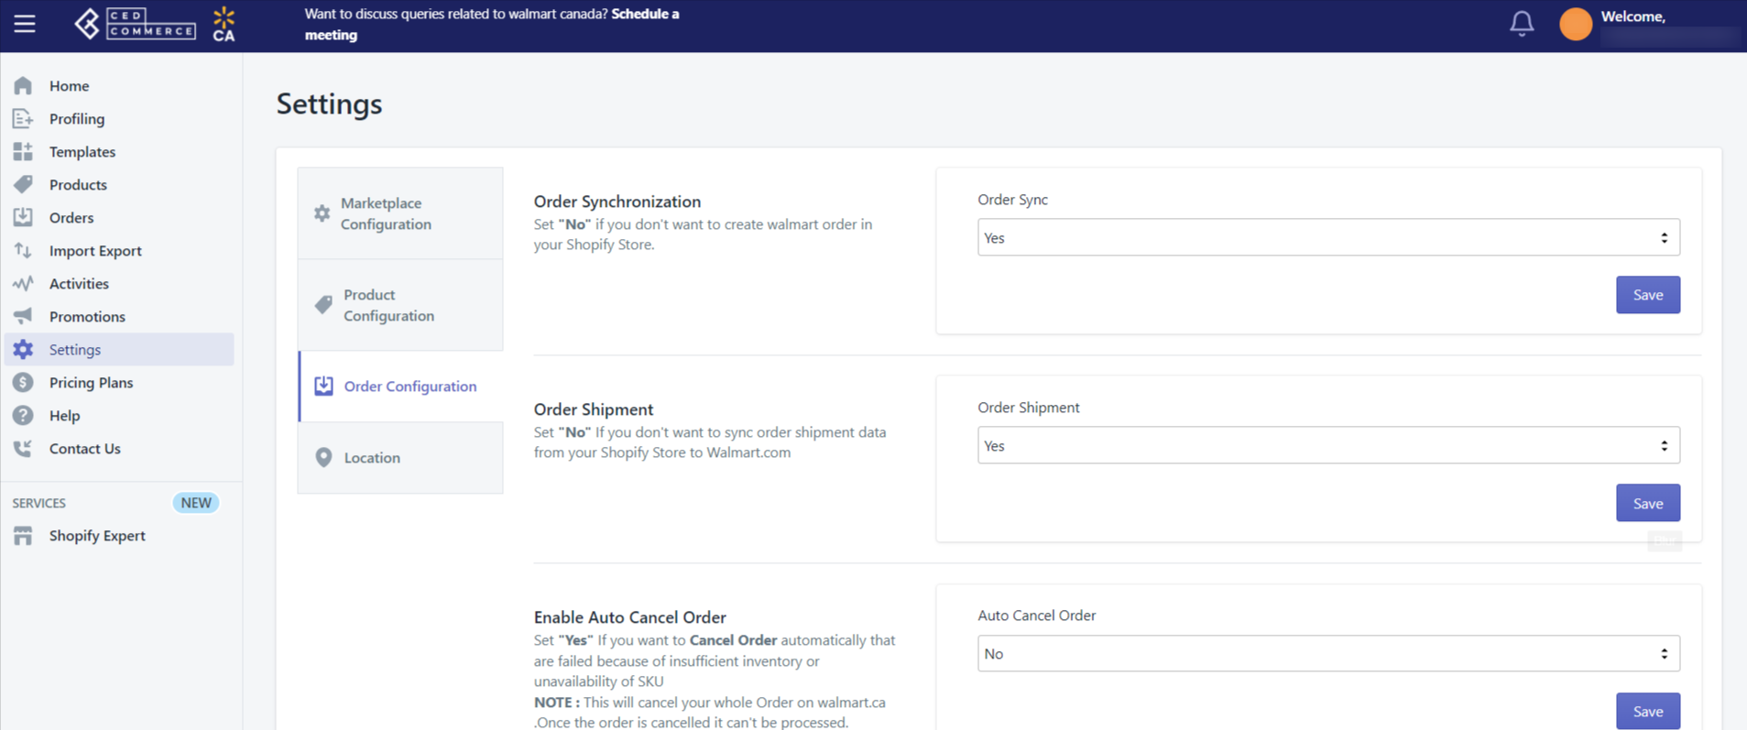Click the Shopify Expert store icon

click(23, 536)
